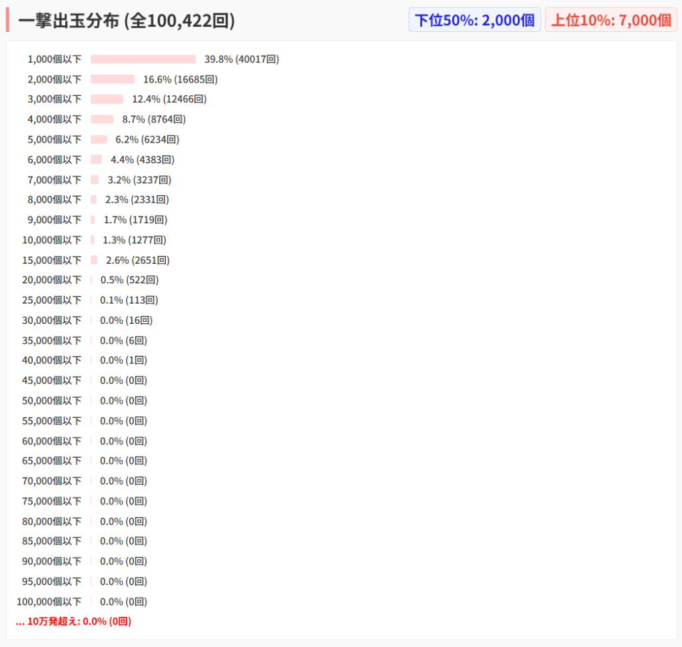Click the 0.5% (522回) value text

point(129,280)
